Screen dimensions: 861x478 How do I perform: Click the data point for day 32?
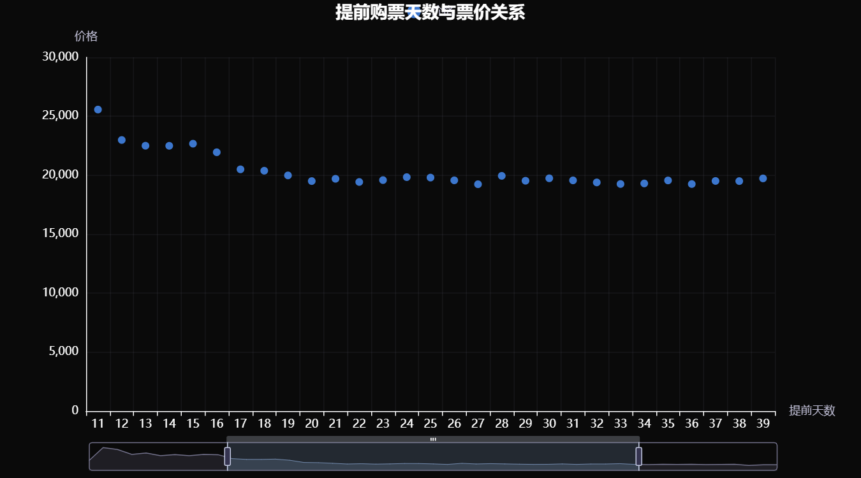(597, 182)
